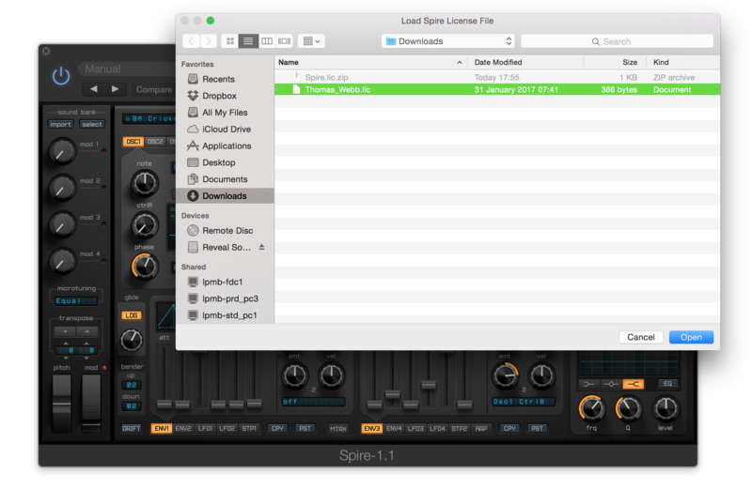Click the next preset arrow
This screenshot has width=752, height=489.
tap(116, 89)
